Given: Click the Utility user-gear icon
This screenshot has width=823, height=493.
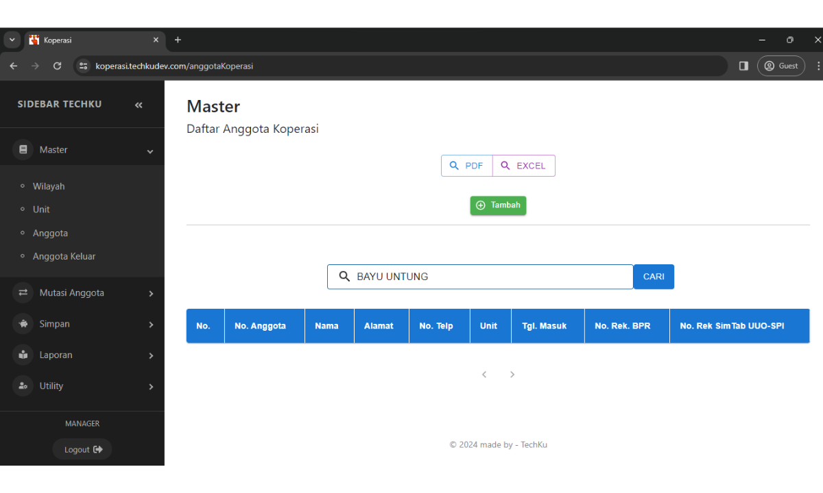Looking at the screenshot, I should tap(23, 386).
